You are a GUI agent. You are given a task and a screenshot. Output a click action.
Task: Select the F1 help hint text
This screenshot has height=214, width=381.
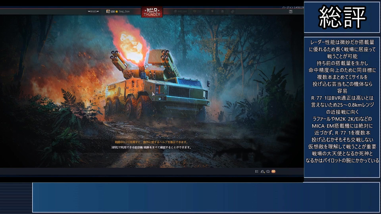point(151,142)
